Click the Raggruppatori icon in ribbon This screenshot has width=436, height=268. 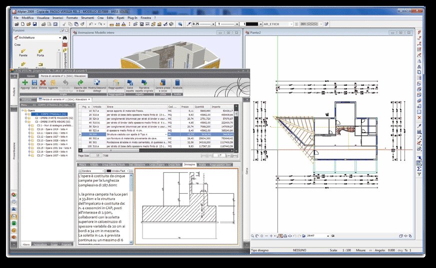[115, 82]
